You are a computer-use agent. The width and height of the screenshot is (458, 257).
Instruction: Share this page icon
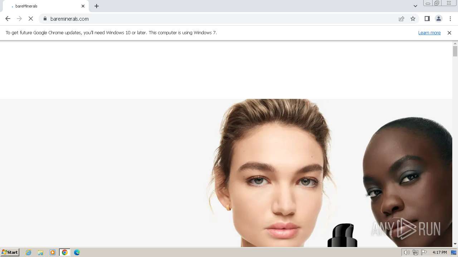pyautogui.click(x=401, y=19)
